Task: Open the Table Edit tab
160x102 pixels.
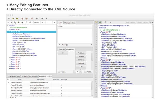Action: click(25, 76)
